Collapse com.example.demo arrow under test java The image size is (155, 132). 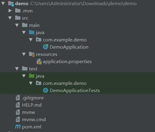pos(31,83)
